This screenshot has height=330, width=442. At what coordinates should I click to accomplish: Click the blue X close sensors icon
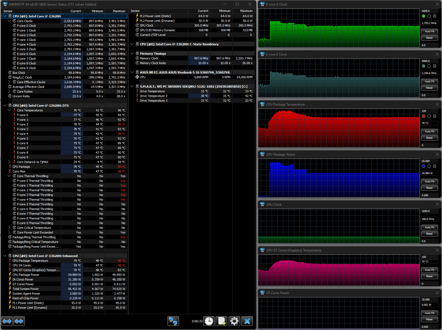tap(247, 321)
